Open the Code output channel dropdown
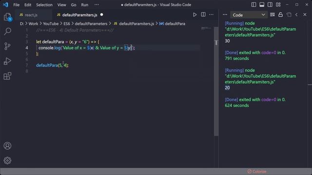 pyautogui.click(x=249, y=15)
